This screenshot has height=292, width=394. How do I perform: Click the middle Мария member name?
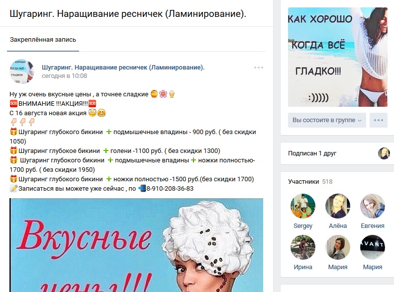338,267
